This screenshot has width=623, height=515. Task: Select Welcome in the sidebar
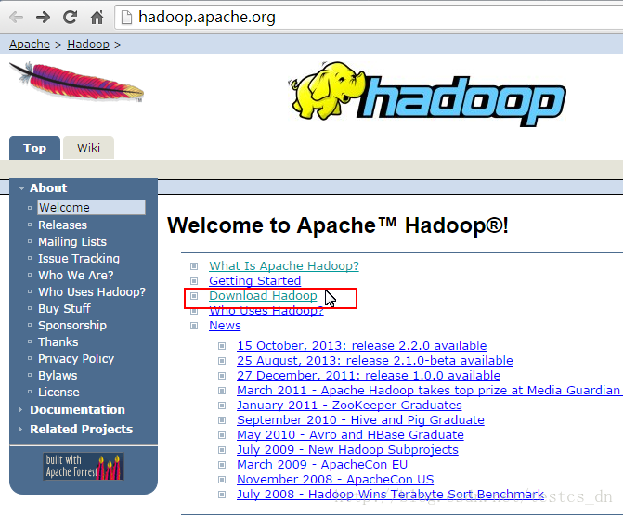pos(91,207)
